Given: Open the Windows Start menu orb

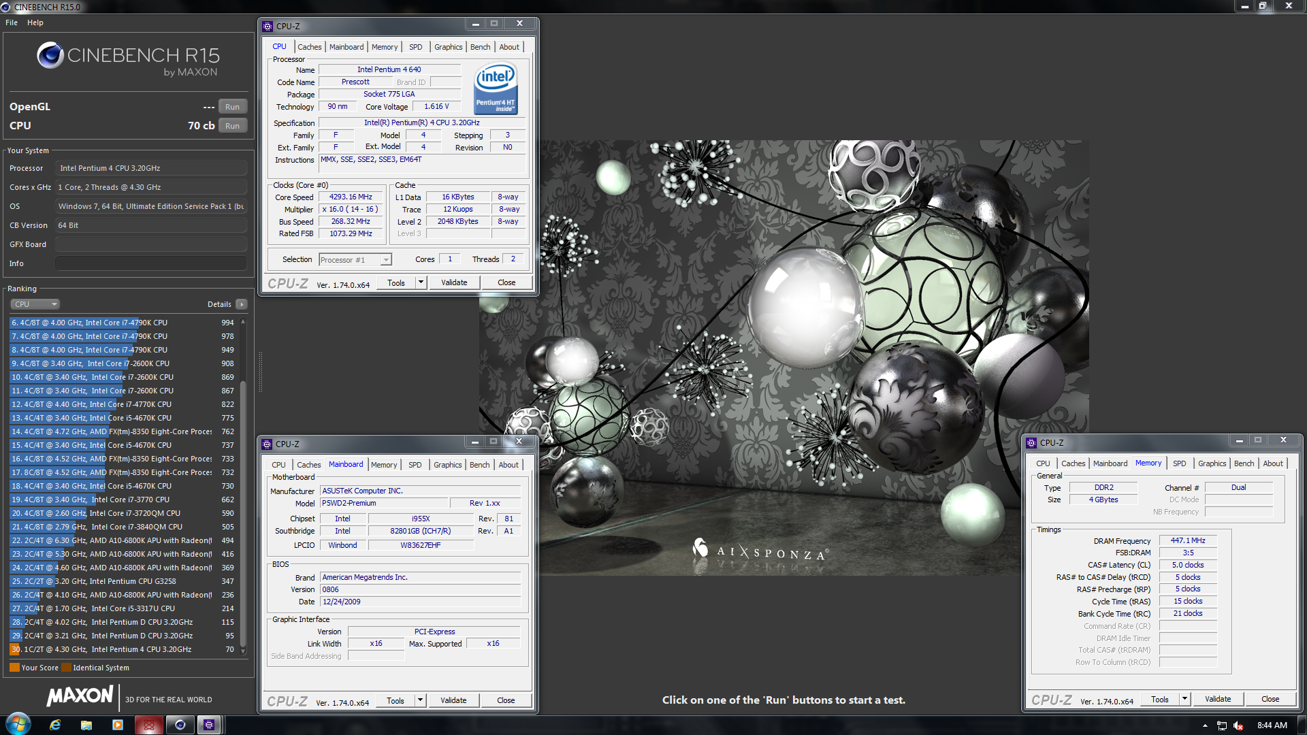Looking at the screenshot, I should (x=18, y=724).
